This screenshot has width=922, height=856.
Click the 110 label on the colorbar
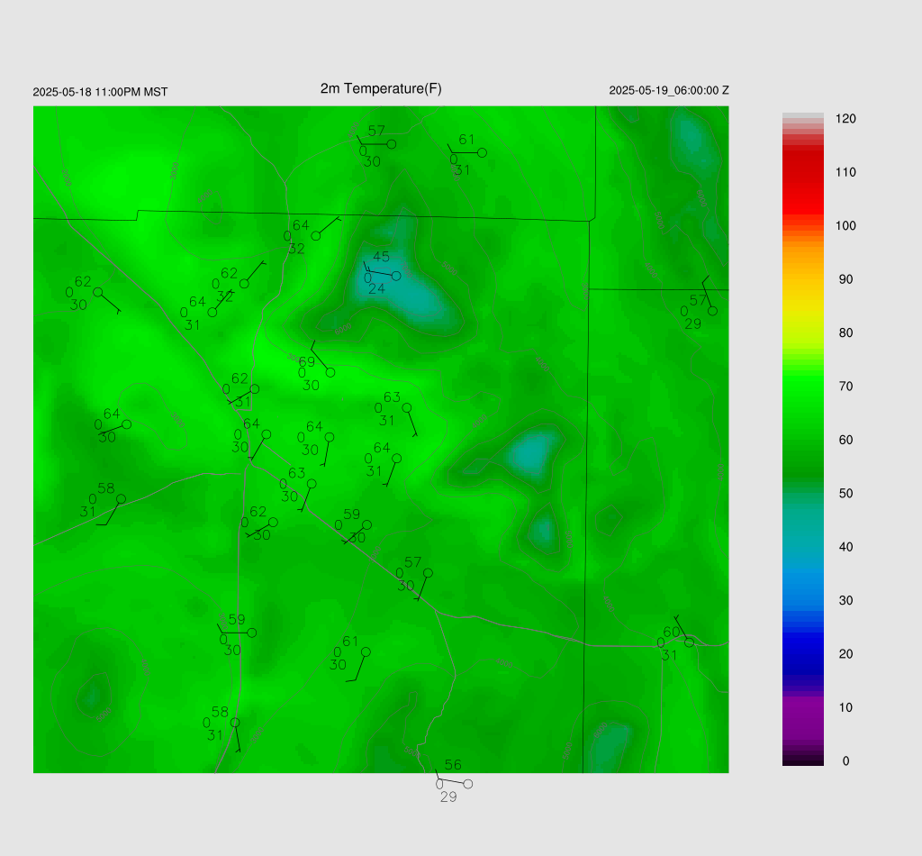(x=845, y=172)
